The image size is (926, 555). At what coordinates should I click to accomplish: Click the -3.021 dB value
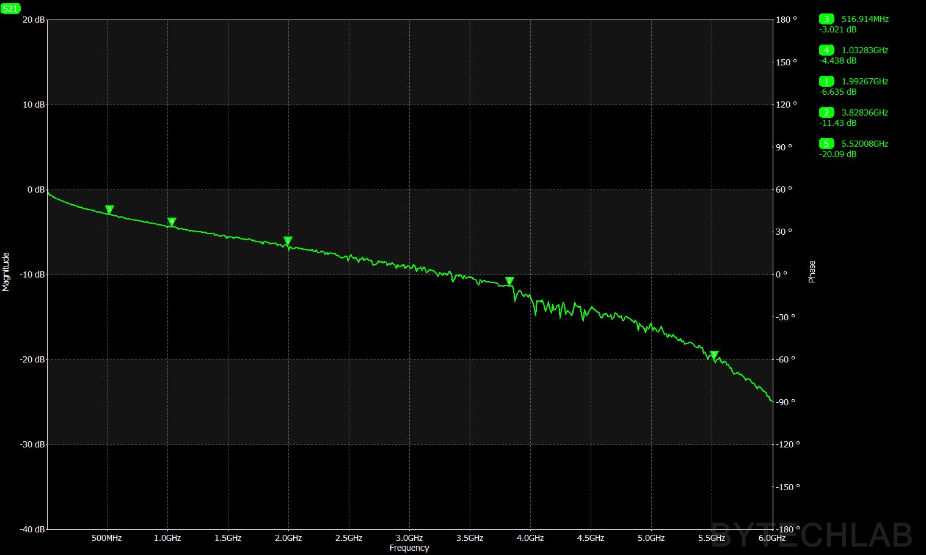tap(837, 29)
